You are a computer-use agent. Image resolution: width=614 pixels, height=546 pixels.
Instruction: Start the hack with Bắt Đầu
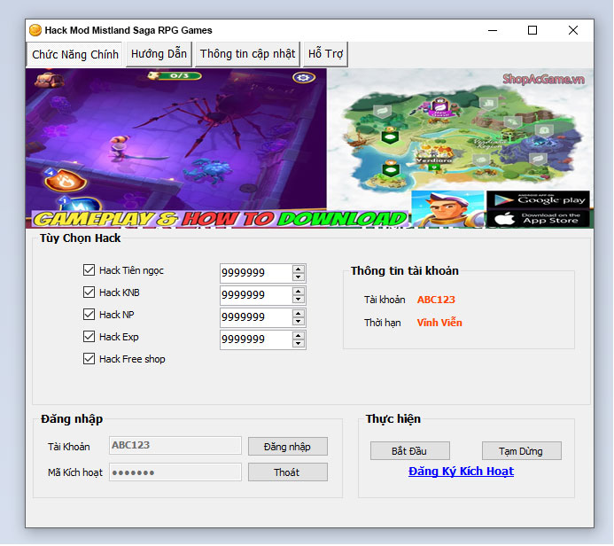point(410,451)
